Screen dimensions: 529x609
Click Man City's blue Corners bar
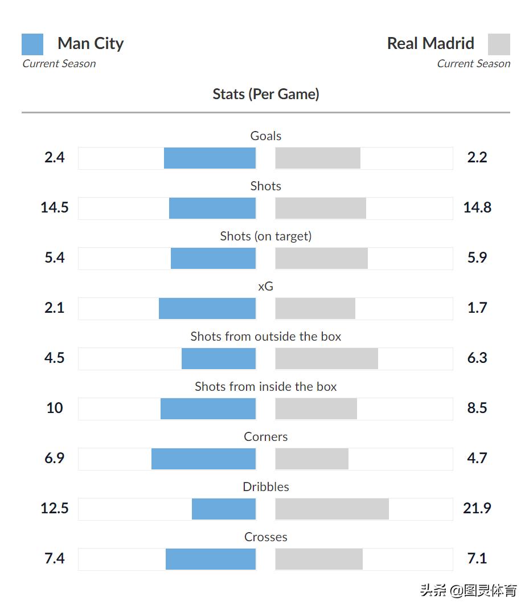tap(203, 459)
